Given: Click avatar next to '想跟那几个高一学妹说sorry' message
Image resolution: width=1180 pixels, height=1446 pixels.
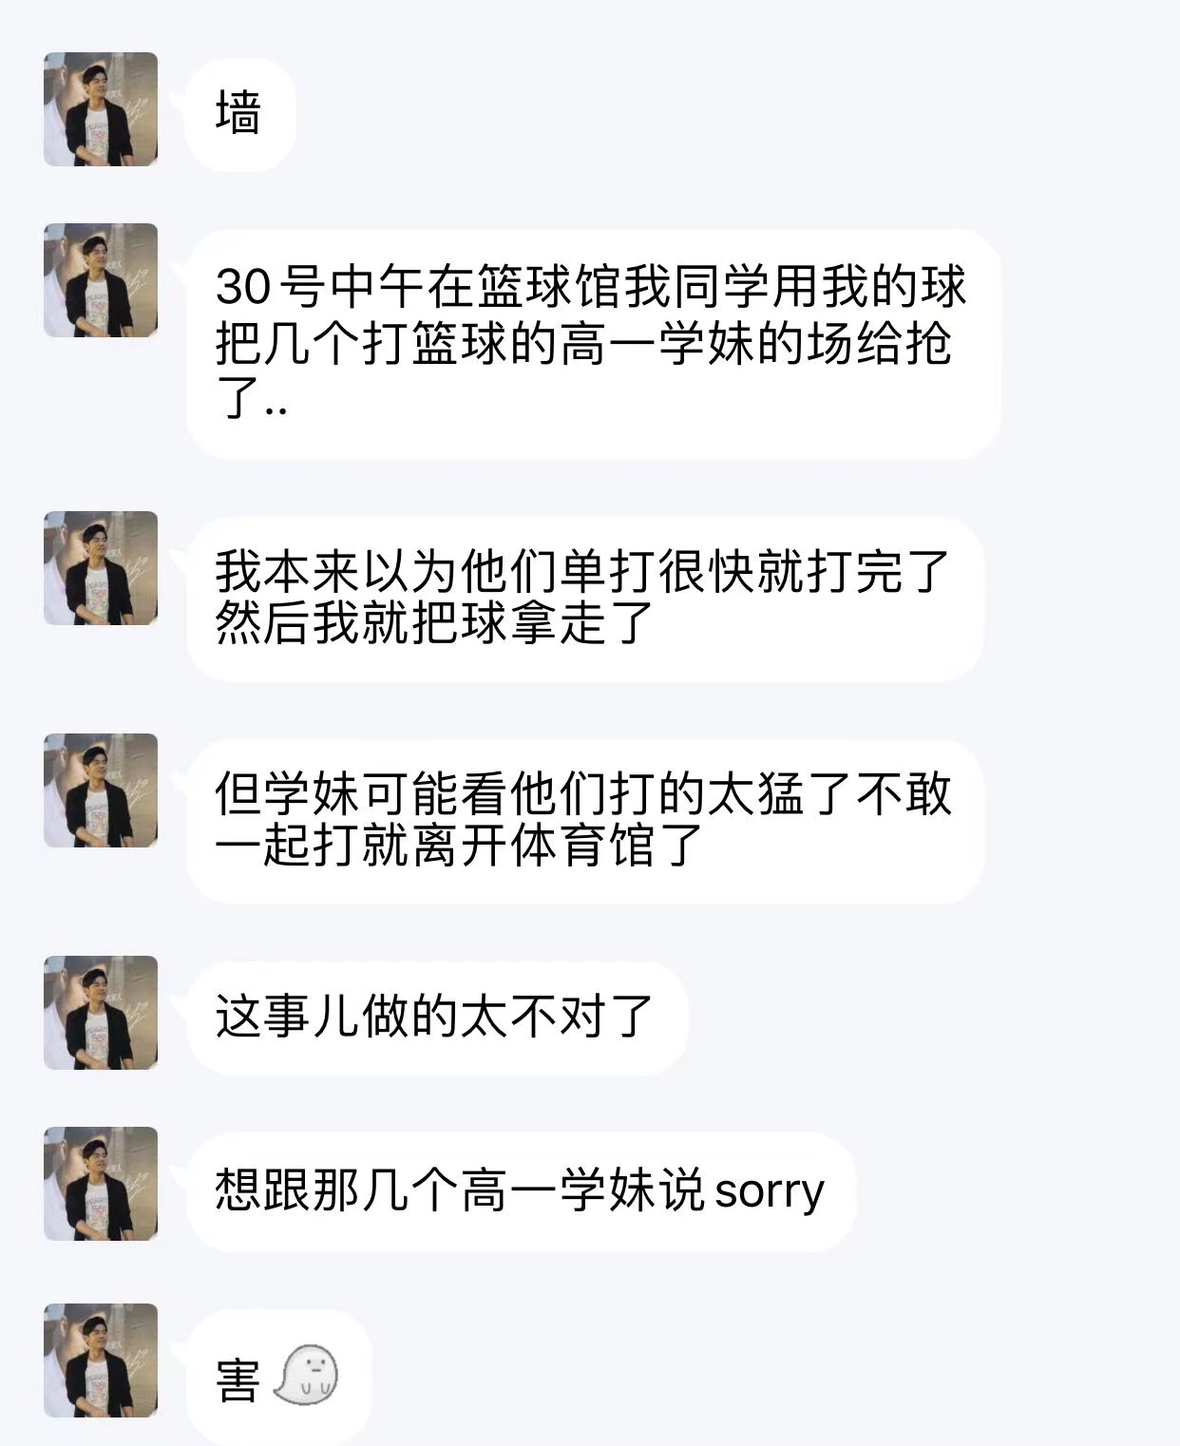Looking at the screenshot, I should 101,1184.
